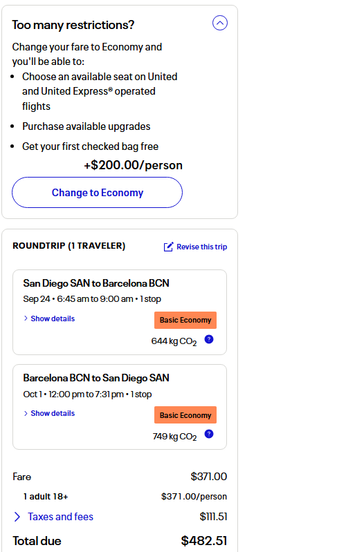Click the outbound flight Basic Economy badge
This screenshot has width=346, height=552.
pyautogui.click(x=185, y=320)
